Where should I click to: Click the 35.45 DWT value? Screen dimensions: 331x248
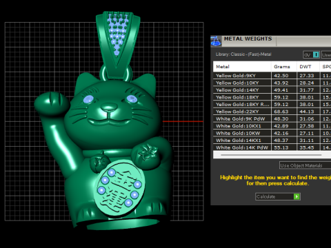(306, 147)
